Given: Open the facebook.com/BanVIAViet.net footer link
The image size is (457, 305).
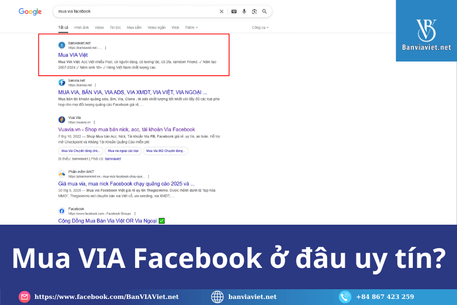Looking at the screenshot, I should [107, 297].
